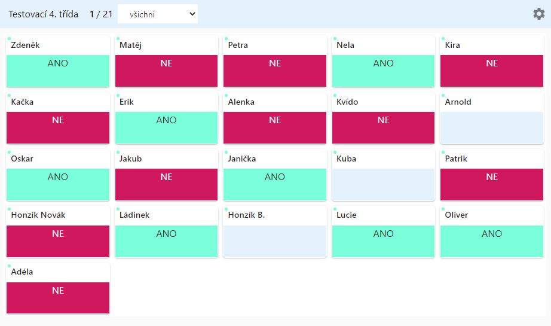Click the green status dot on Zdeněk's card

point(9,38)
